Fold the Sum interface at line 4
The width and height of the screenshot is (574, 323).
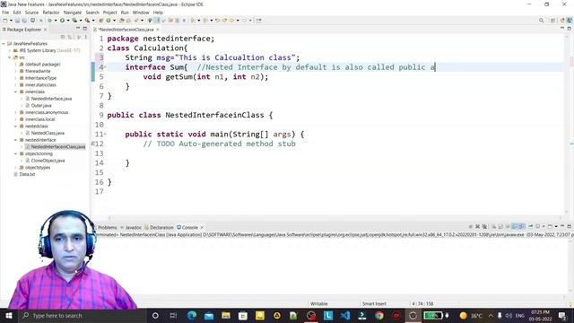point(106,67)
